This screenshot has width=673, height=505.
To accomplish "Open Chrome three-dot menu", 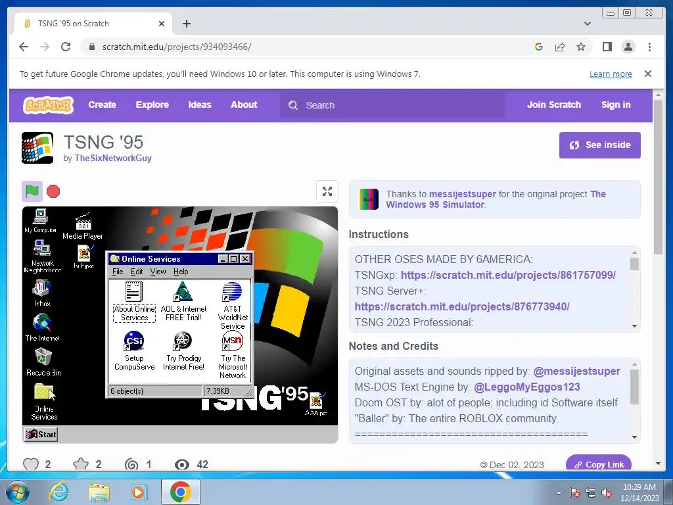I will pos(649,47).
